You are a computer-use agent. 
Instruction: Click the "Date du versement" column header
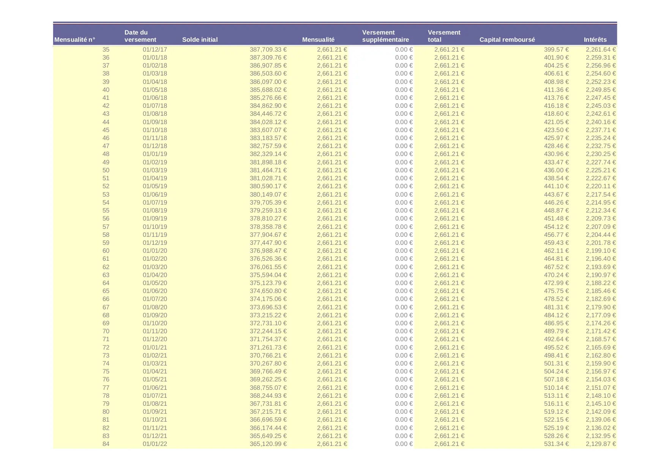point(140,36)
